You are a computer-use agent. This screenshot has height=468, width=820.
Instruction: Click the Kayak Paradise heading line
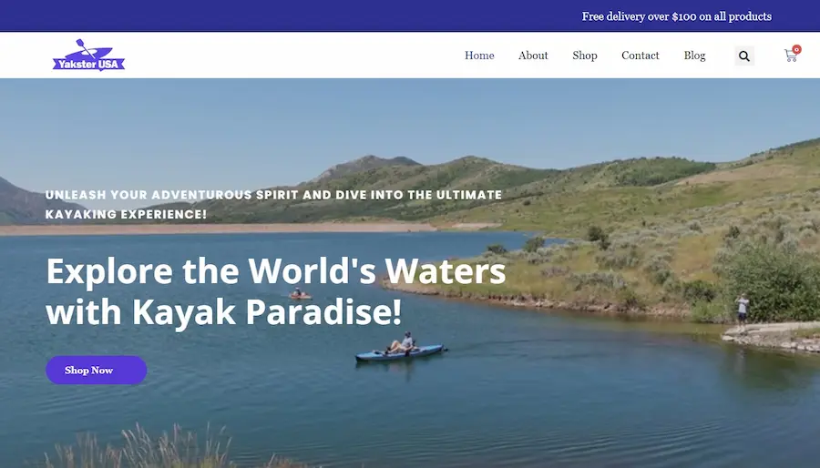click(x=224, y=311)
